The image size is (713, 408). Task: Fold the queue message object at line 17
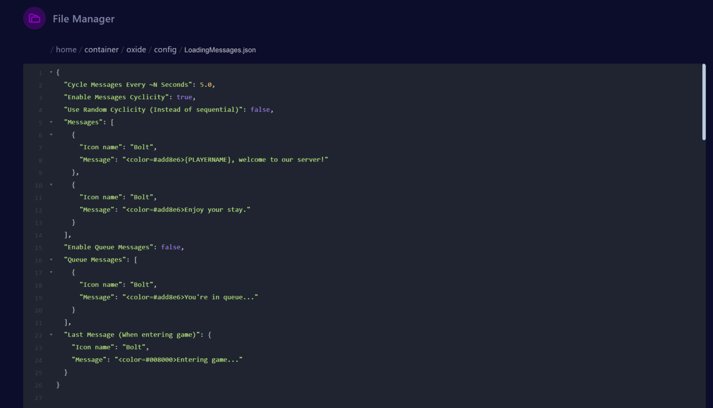click(51, 273)
